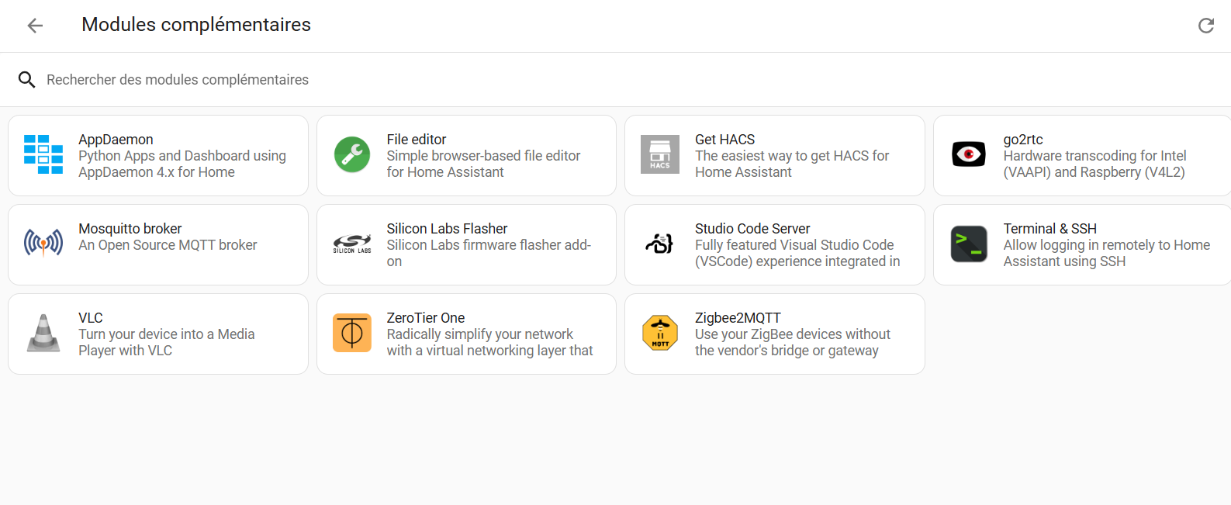
Task: Click 'Simple browser-based file editor' description
Action: [x=483, y=156]
